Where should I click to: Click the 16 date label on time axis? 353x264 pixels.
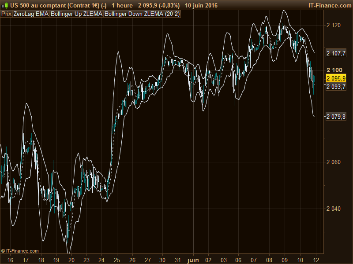click(10, 260)
